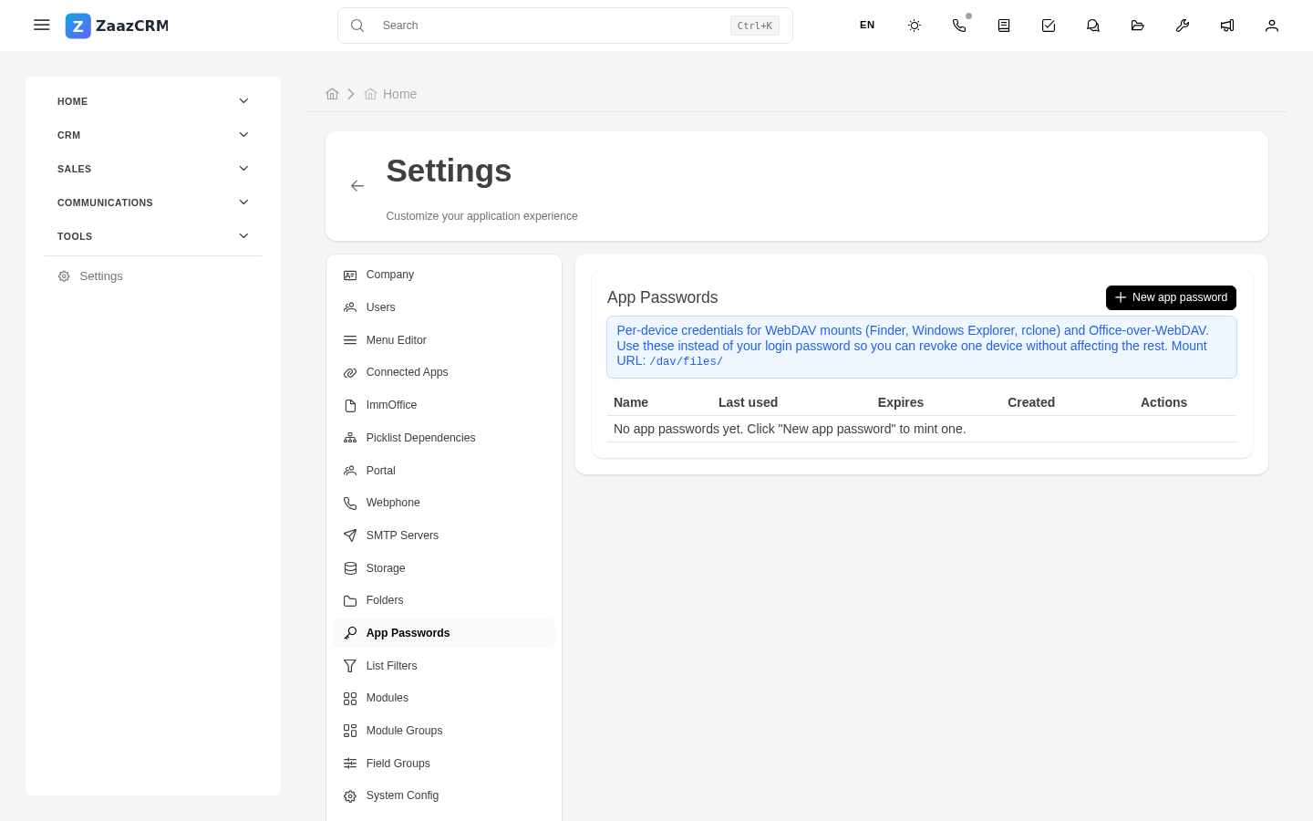Open Field Groups settings
This screenshot has height=821, width=1313.
coord(444,764)
